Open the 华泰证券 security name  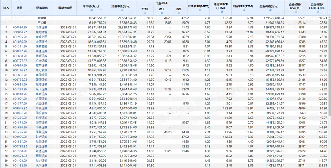(42, 56)
